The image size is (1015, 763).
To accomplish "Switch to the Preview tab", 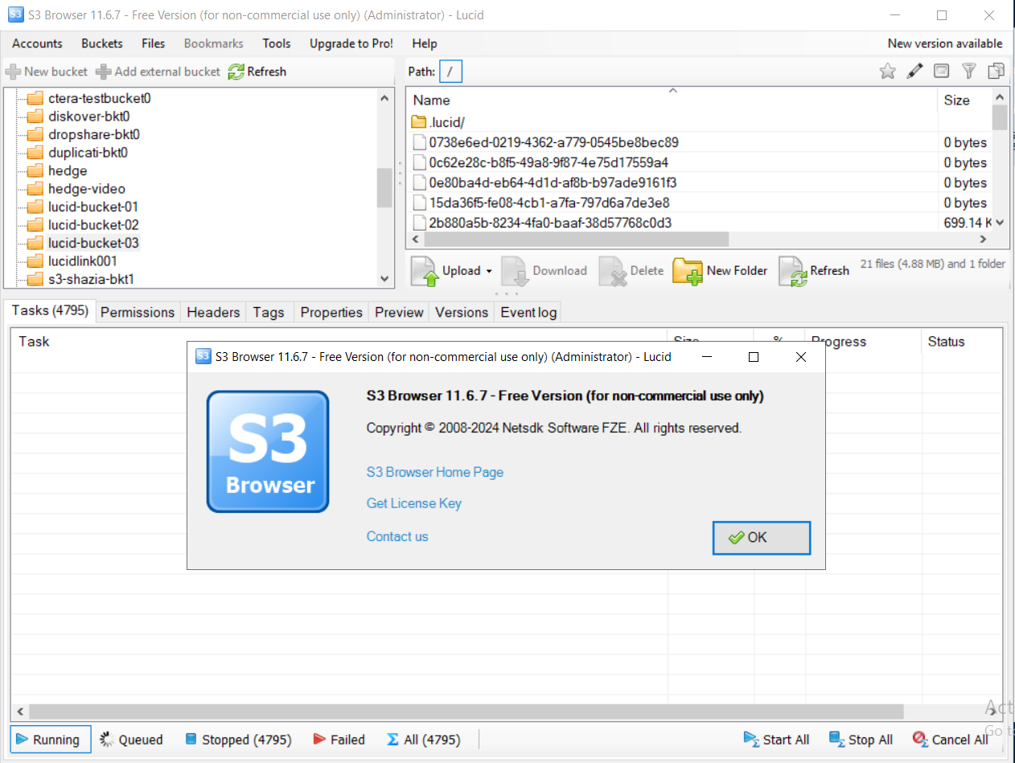I will (x=399, y=312).
